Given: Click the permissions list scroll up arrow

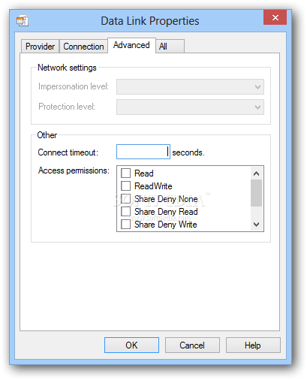Looking at the screenshot, I should [x=256, y=173].
